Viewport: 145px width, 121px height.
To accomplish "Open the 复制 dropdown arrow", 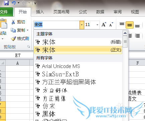I will (27, 30).
